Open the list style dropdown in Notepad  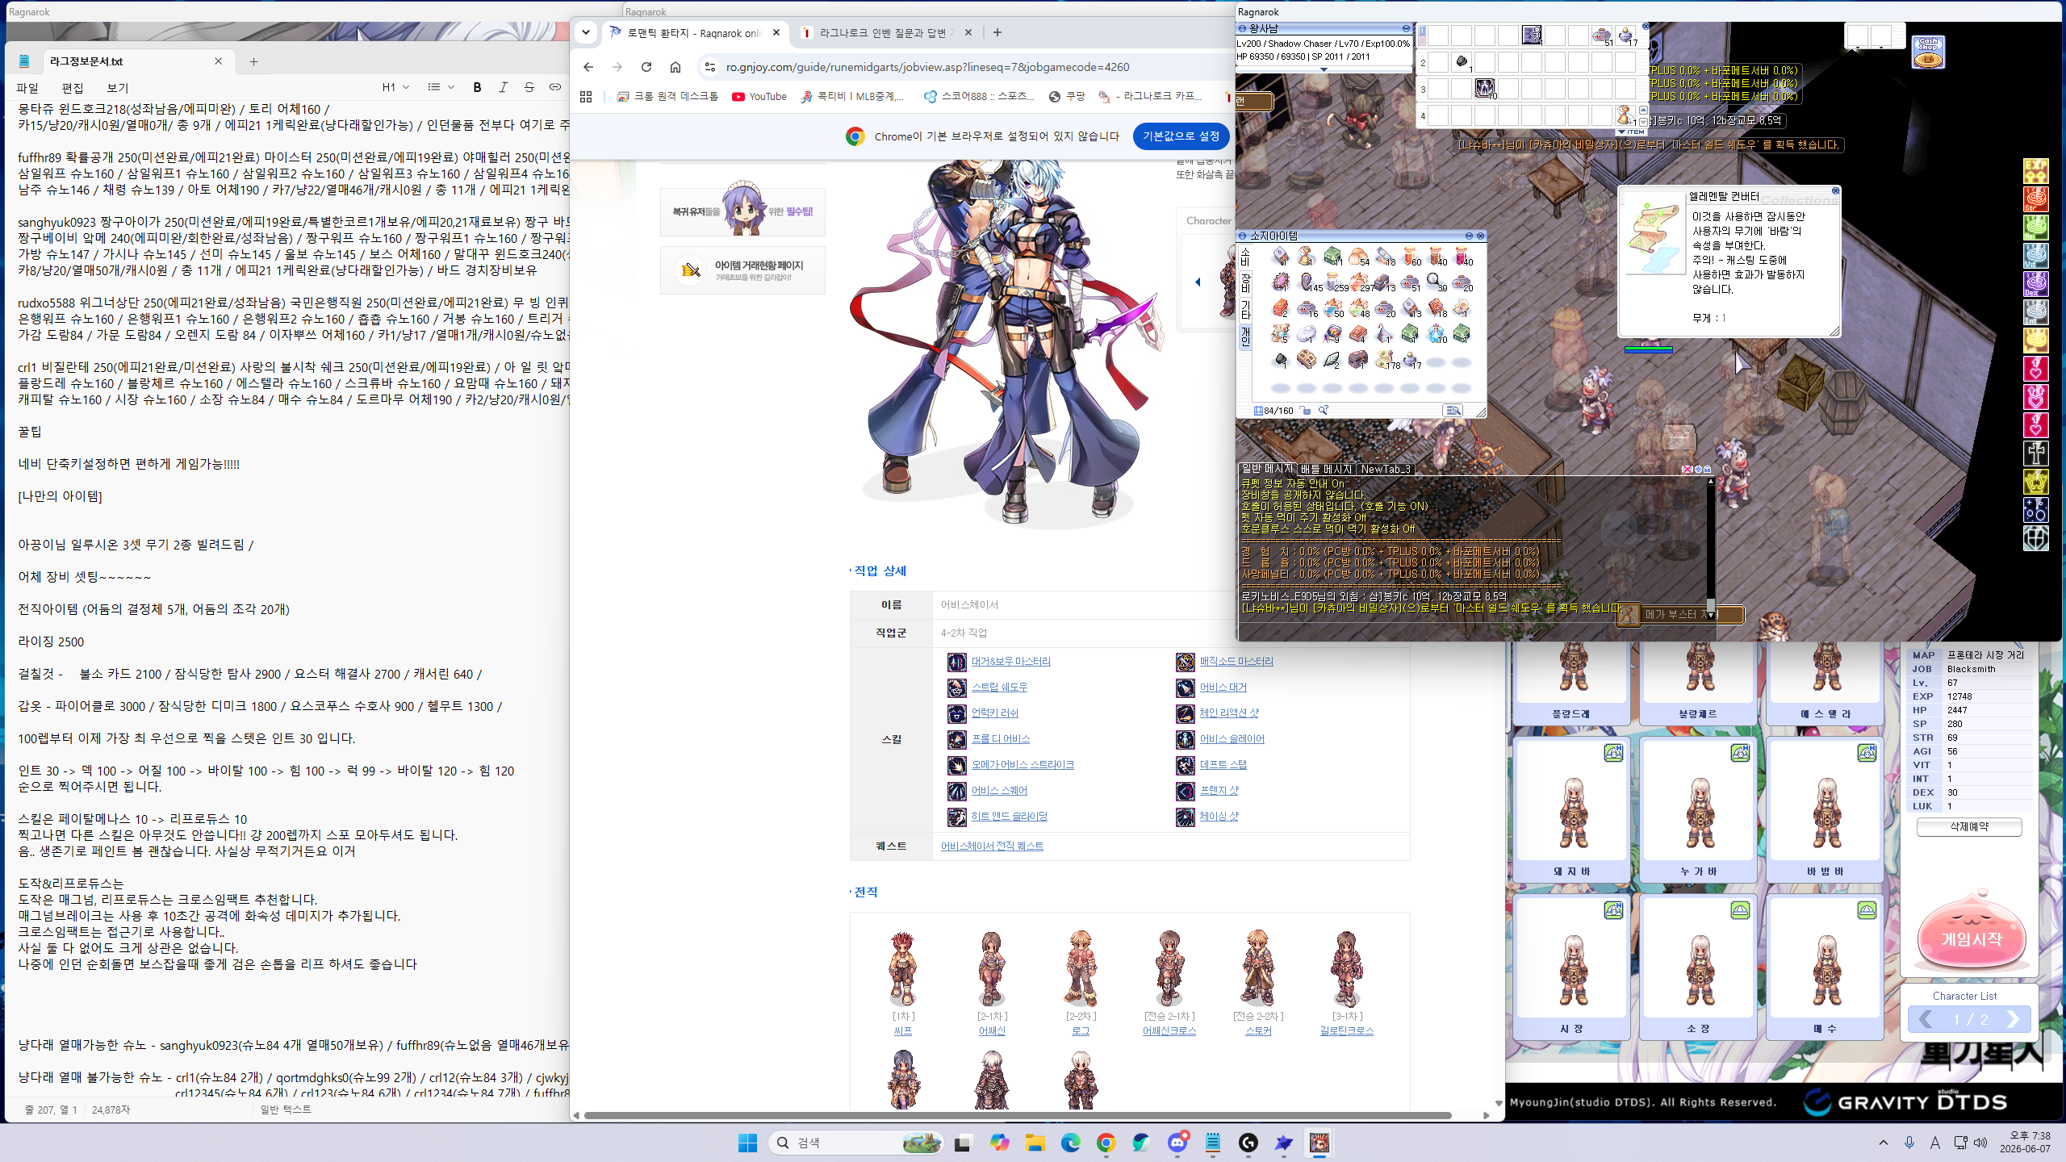441,87
